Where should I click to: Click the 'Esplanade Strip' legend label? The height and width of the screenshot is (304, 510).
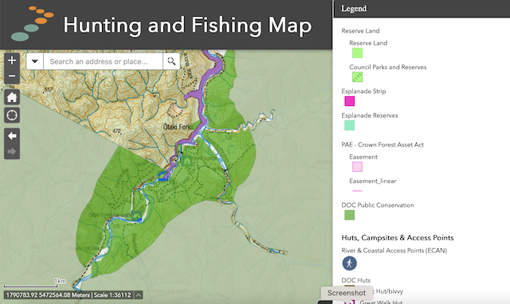363,92
